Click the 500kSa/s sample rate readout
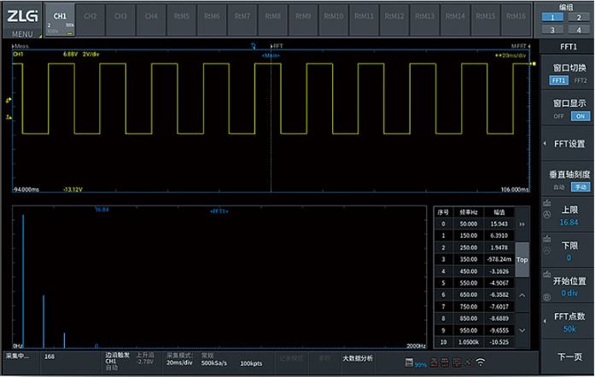The height and width of the screenshot is (377, 595). [214, 363]
